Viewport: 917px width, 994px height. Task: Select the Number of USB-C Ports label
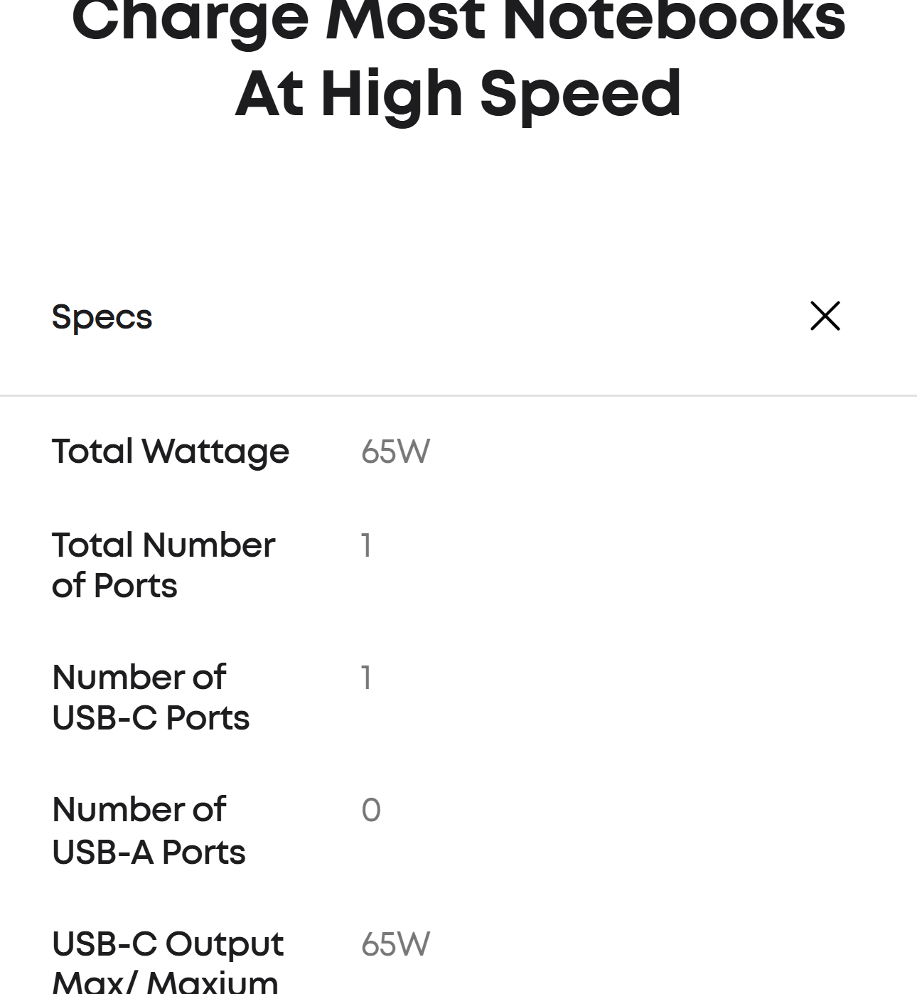151,698
